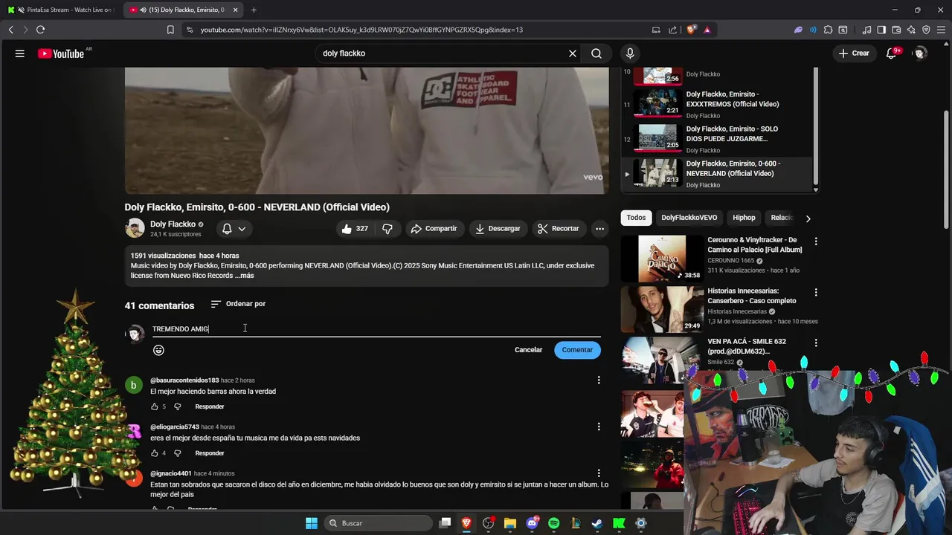The height and width of the screenshot is (535, 952).
Task: Open the Ordenar por sort dropdown
Action: pyautogui.click(x=238, y=304)
